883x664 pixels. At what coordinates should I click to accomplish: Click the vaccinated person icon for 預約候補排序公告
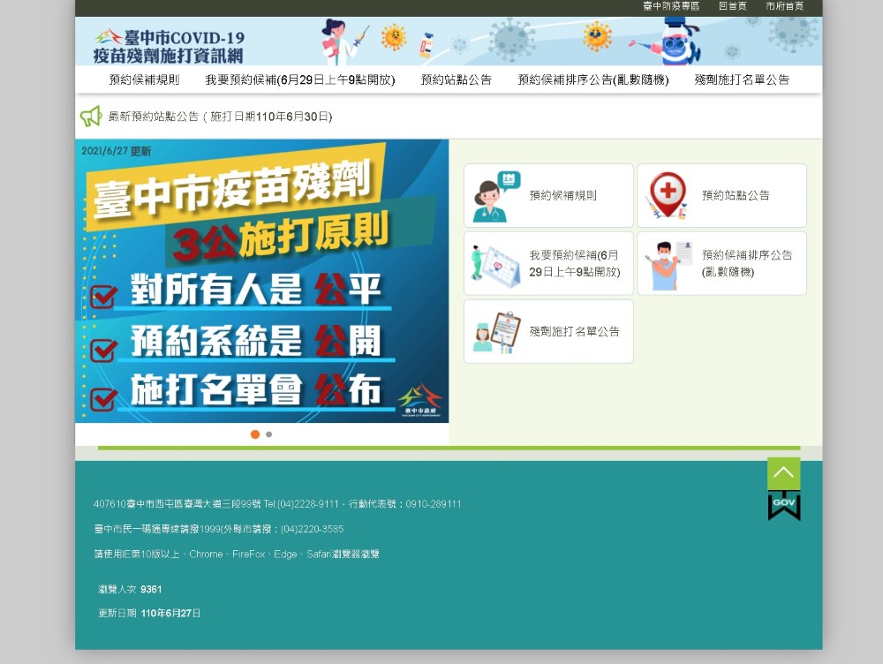[668, 264]
